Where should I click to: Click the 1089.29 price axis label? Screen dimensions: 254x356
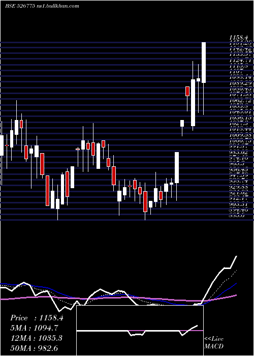tap(240, 82)
